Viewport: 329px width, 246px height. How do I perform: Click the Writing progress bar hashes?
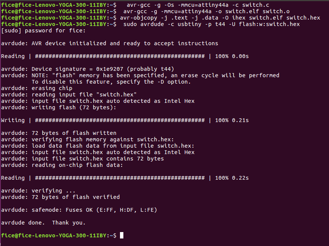tap(120, 121)
